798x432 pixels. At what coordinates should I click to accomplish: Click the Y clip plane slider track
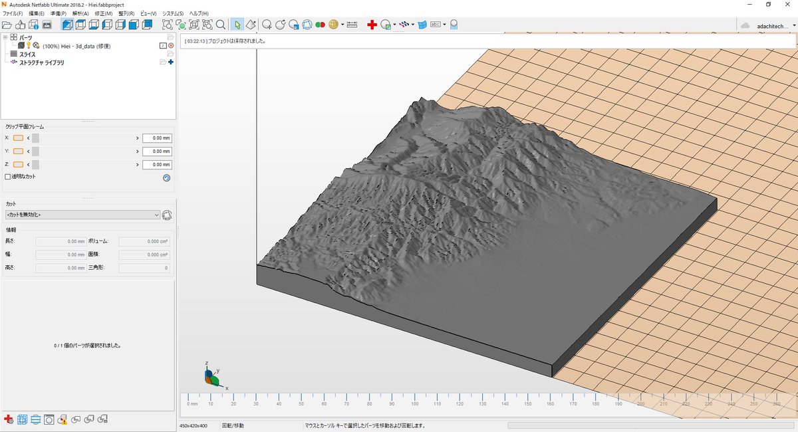coord(86,151)
